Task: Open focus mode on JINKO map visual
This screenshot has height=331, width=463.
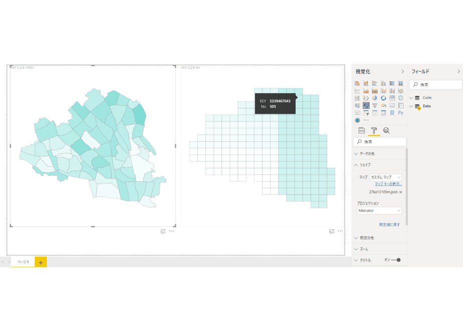Action: tap(163, 231)
